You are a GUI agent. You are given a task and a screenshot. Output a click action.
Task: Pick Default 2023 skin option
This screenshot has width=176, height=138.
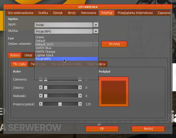[x=66, y=44]
